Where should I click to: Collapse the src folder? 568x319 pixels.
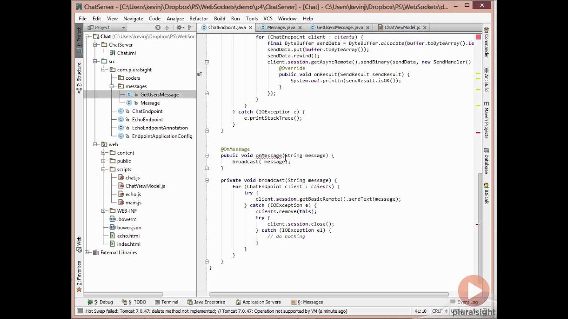point(95,62)
